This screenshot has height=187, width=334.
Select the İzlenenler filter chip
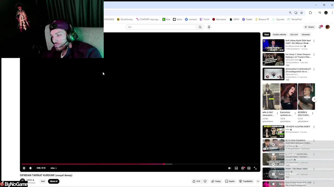[x=306, y=35]
